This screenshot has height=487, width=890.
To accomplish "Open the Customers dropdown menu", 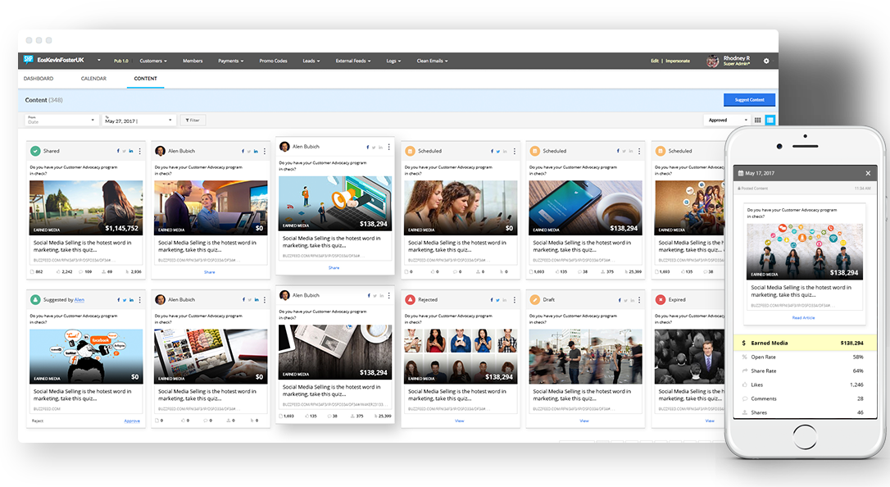I will pos(153,61).
